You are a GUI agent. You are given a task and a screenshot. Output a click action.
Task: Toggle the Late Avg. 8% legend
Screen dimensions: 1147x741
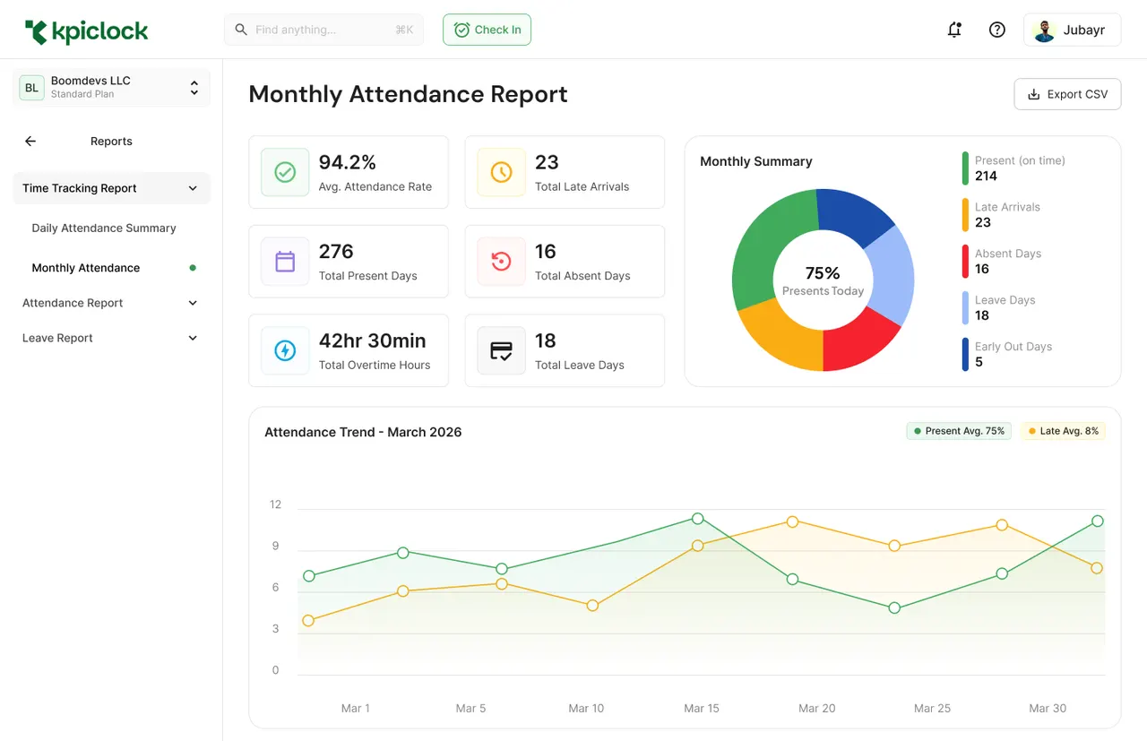(x=1063, y=431)
